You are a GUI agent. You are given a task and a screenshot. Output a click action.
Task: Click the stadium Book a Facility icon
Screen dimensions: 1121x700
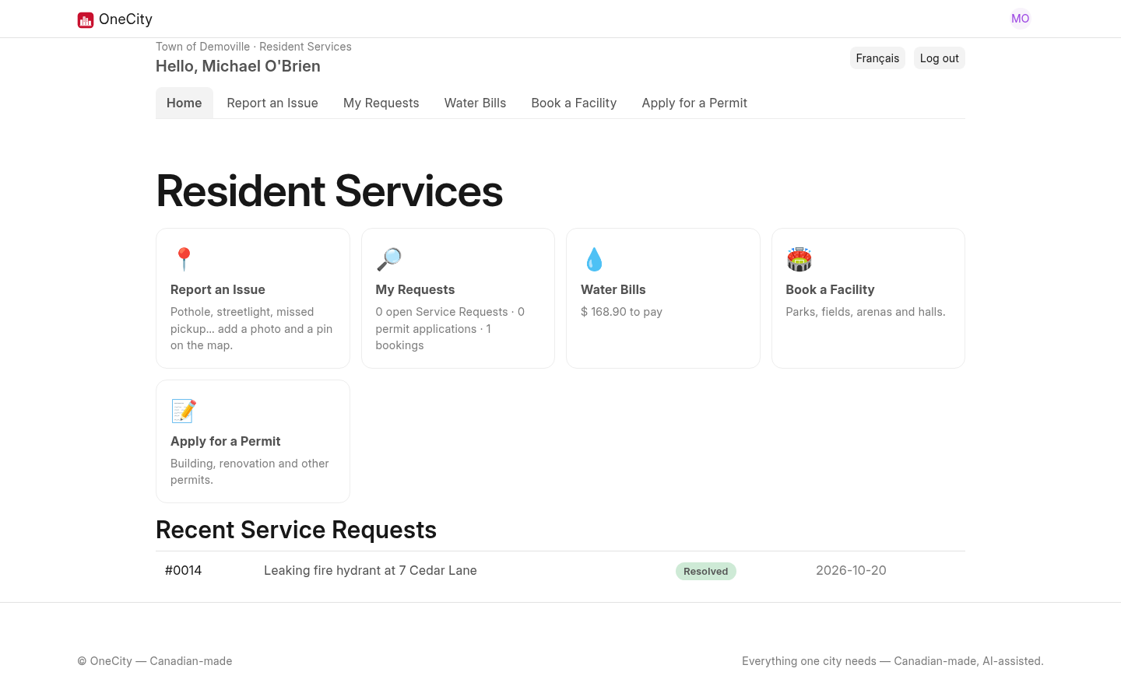799,259
